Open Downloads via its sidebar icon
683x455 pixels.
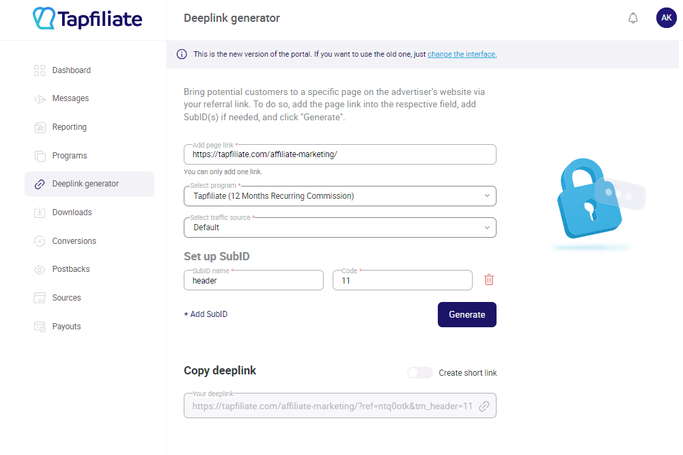(39, 212)
